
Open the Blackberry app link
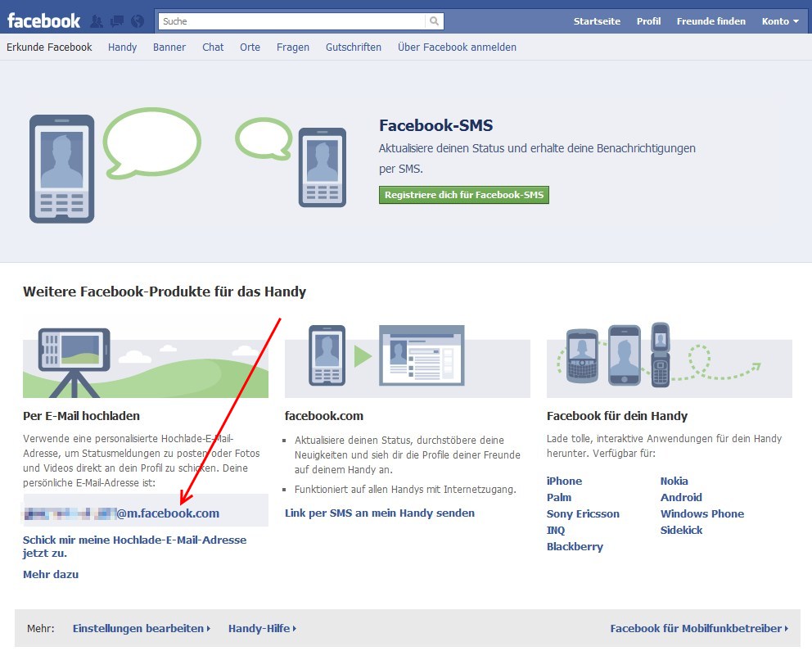575,547
